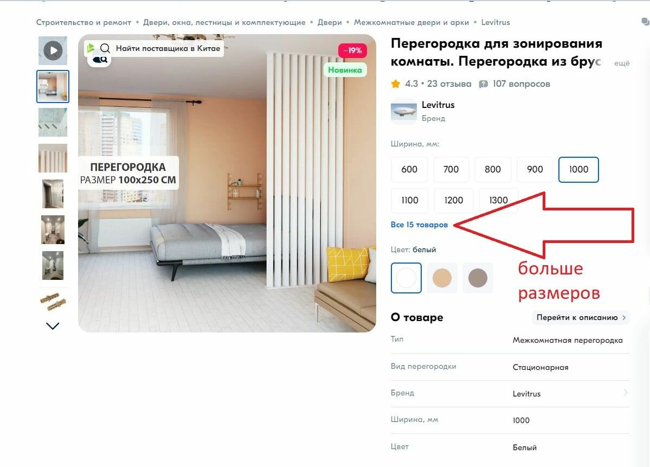Viewport: 650px width, 467px height.
Task: Click the magnifier icon for China supplier search
Action: [105, 48]
